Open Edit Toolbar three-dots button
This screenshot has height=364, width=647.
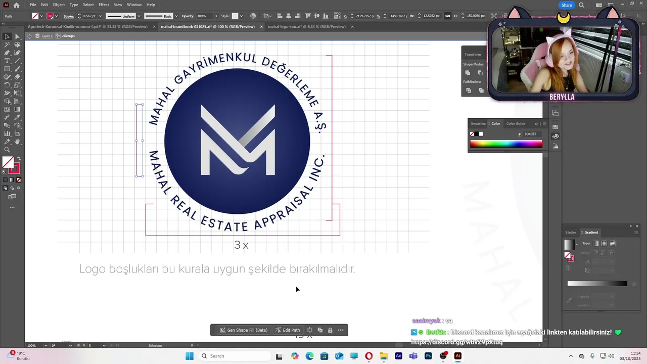pyautogui.click(x=12, y=207)
